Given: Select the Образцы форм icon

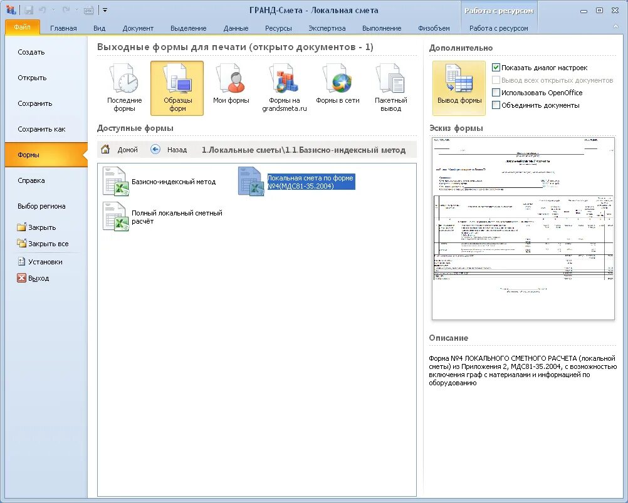Looking at the screenshot, I should [x=177, y=88].
